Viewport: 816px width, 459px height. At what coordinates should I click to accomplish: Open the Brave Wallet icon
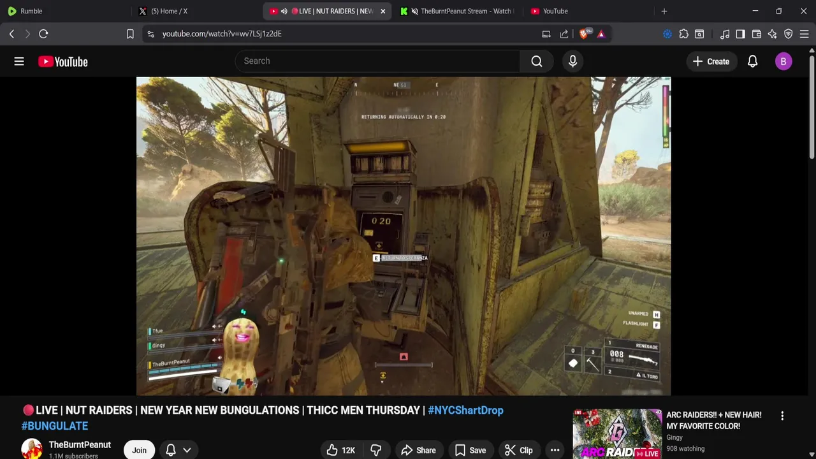(x=757, y=34)
